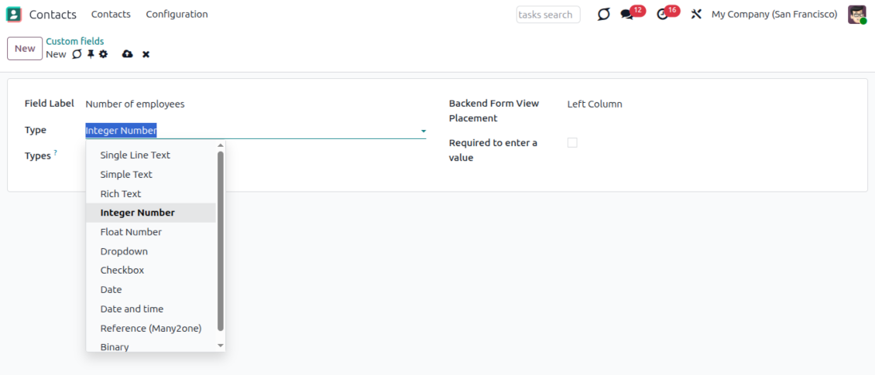Collapse the Type dropdown using its arrow
This screenshot has width=875, height=375.
pyautogui.click(x=424, y=131)
